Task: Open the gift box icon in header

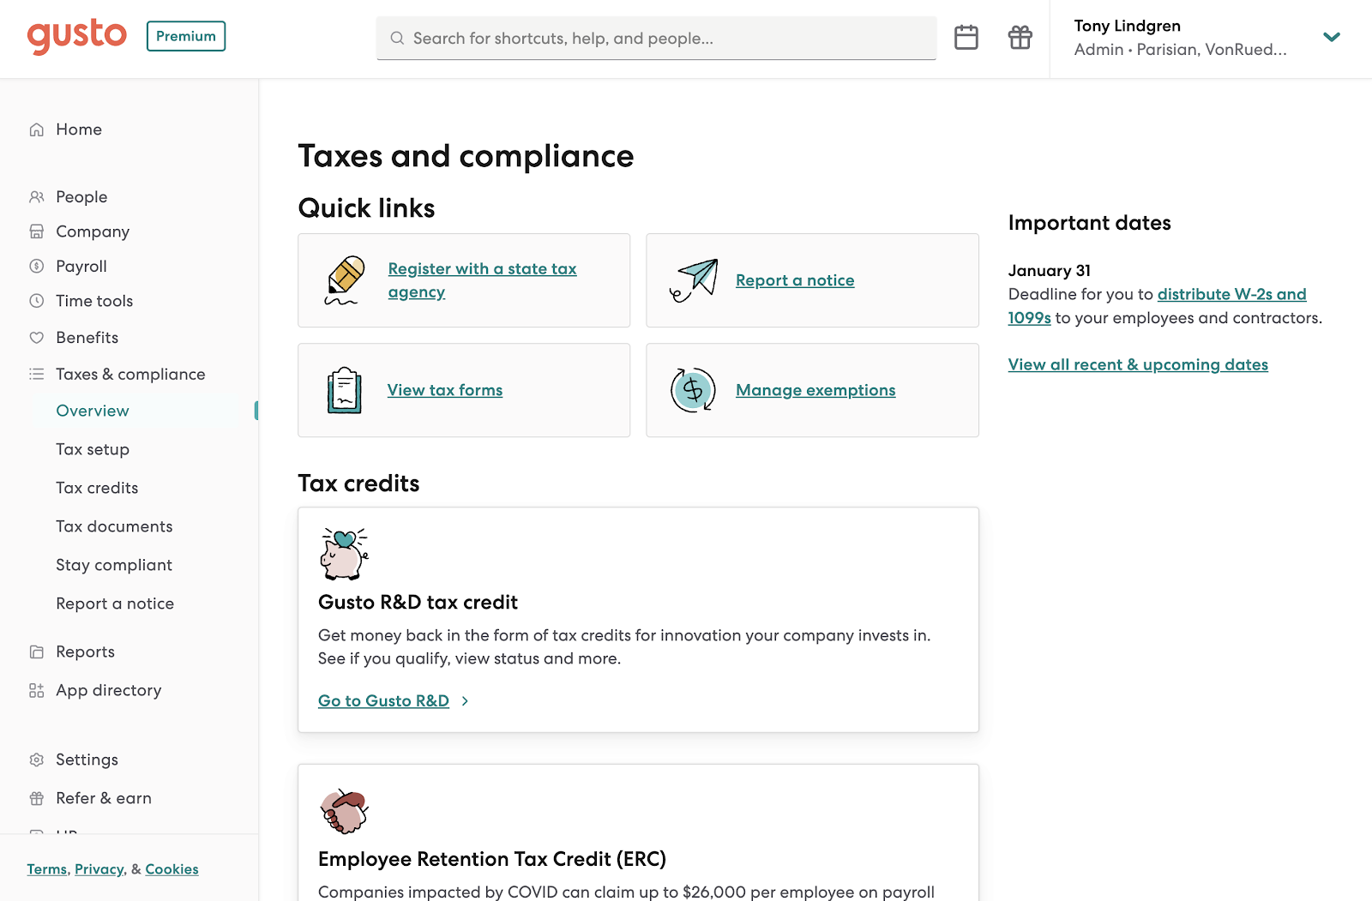Action: (1020, 37)
